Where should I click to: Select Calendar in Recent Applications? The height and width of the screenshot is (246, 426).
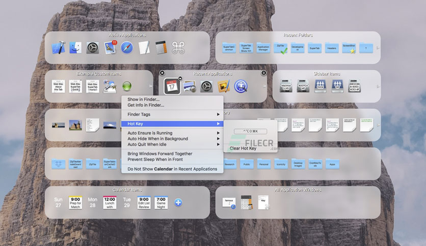(172, 86)
